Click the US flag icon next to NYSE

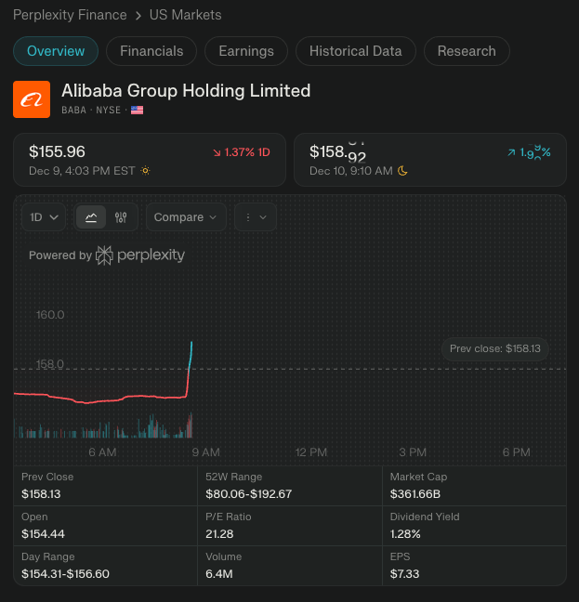click(x=138, y=110)
